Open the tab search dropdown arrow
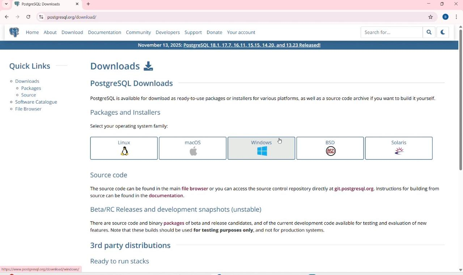Screen dimensions: 463x275 [6, 4]
